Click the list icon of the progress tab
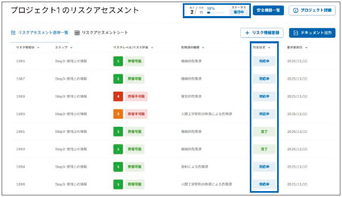Screen dimensions: 342x197 (x=13, y=33)
